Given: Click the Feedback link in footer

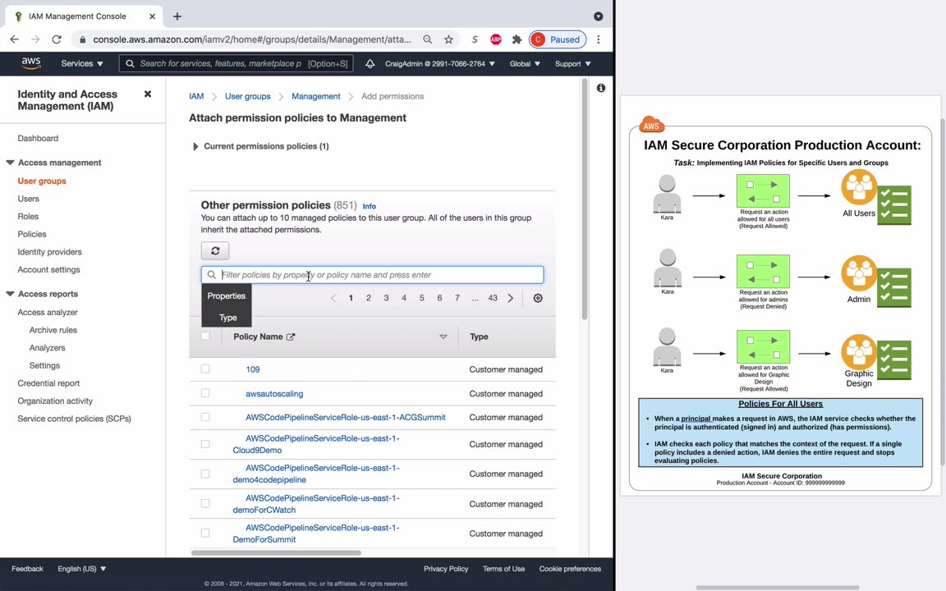Looking at the screenshot, I should coord(27,569).
